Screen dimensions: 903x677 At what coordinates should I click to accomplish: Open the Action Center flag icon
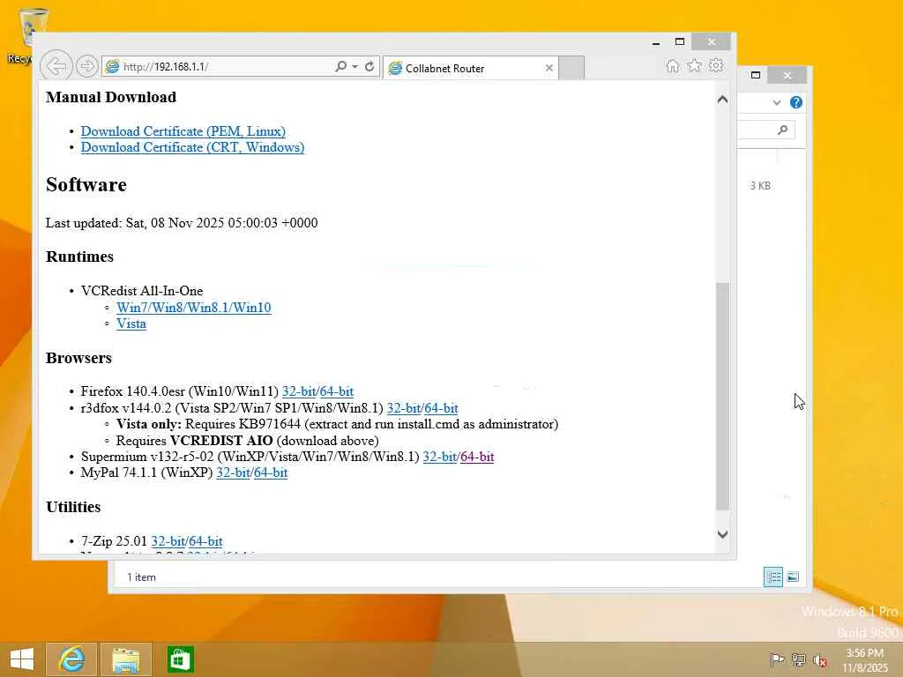777,659
